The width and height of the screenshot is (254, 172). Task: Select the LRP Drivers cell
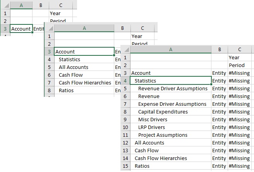pyautogui.click(x=151, y=127)
